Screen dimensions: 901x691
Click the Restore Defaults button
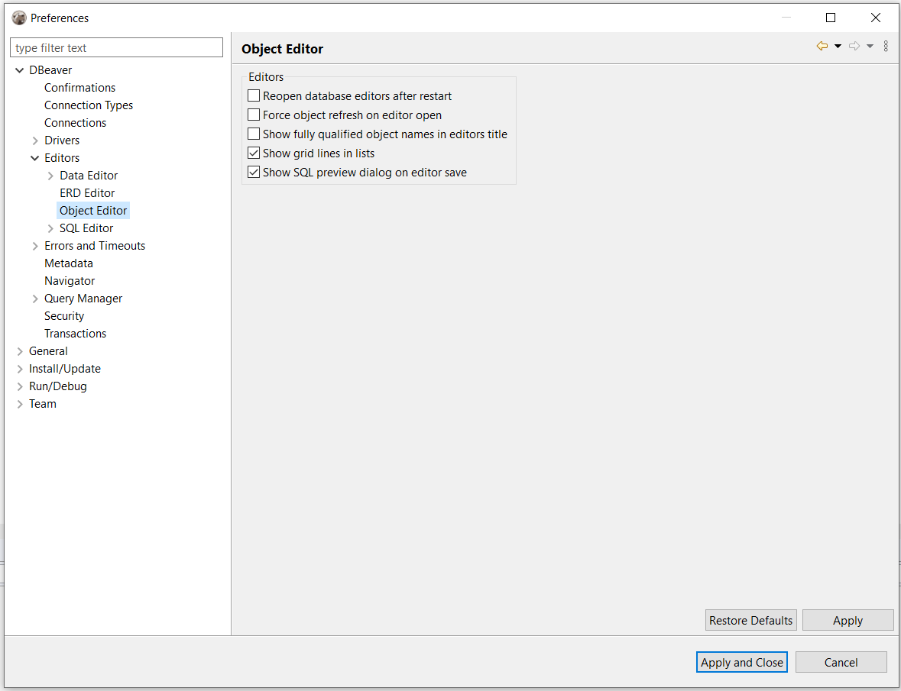[750, 620]
